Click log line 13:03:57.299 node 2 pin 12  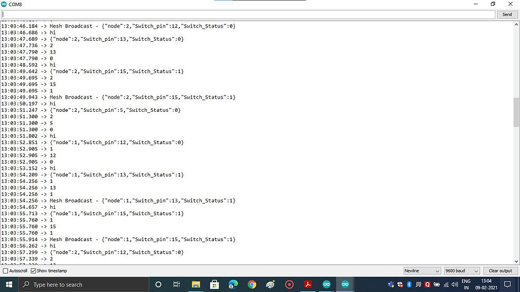click(x=92, y=252)
